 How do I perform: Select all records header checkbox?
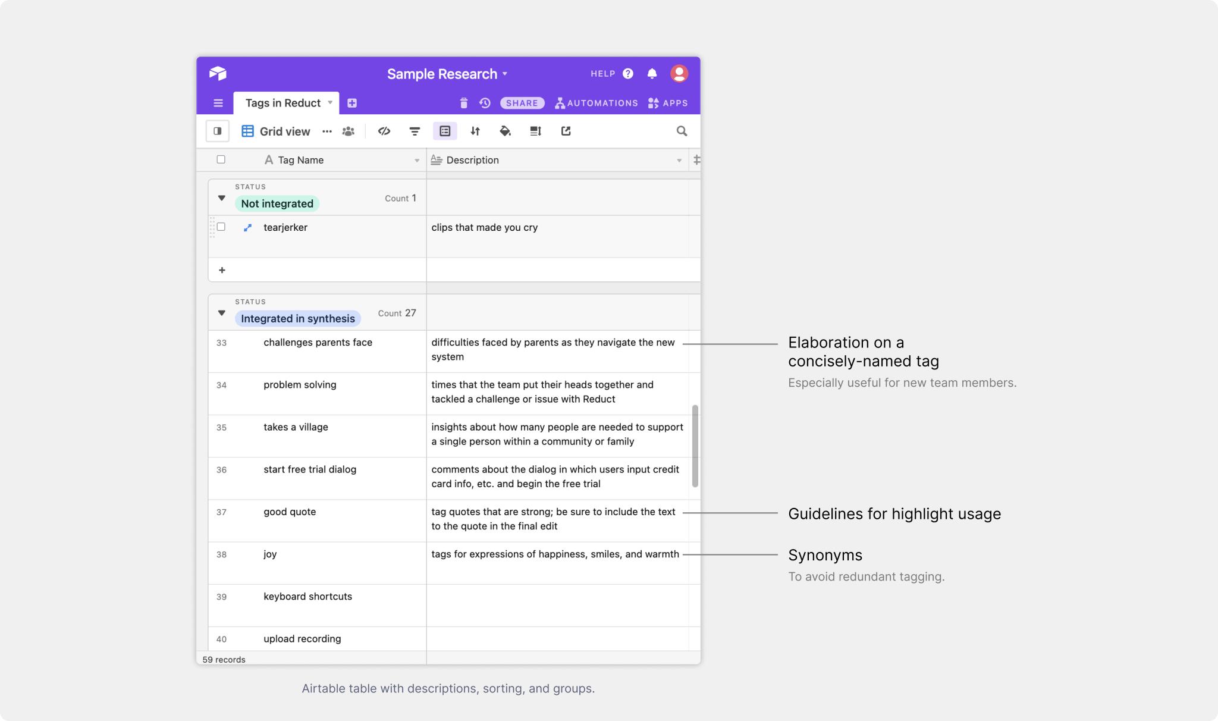click(221, 159)
